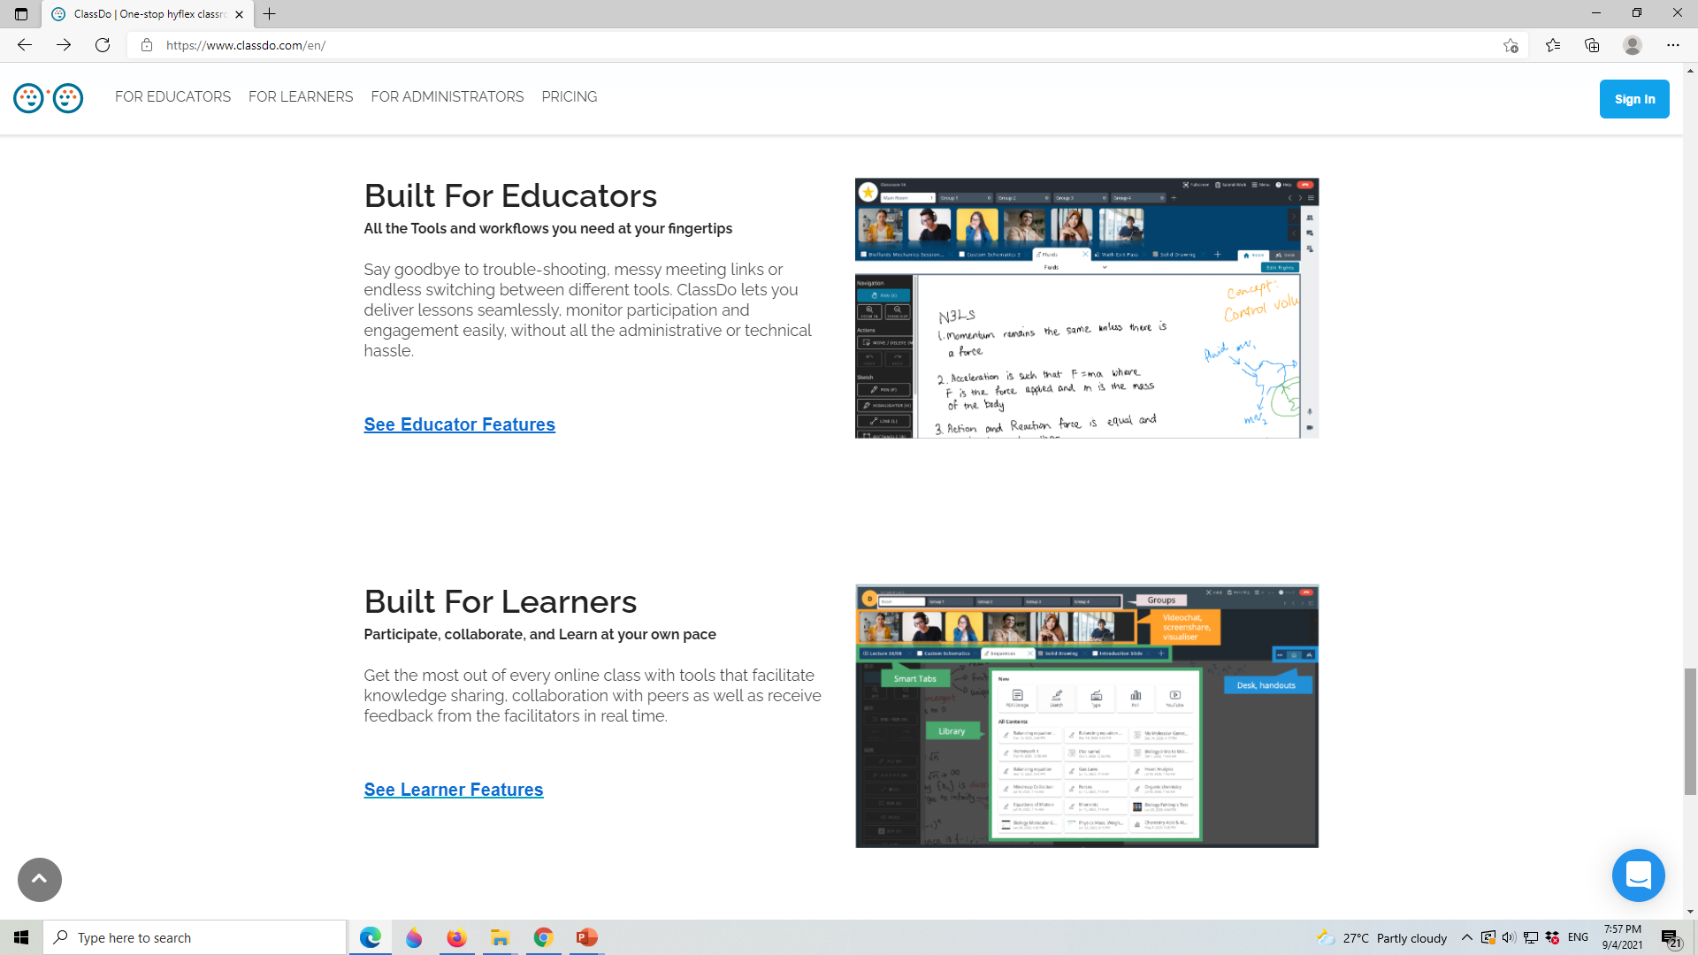1698x955 pixels.
Task: Open the Settings and more ellipsis menu
Action: [x=1672, y=45]
